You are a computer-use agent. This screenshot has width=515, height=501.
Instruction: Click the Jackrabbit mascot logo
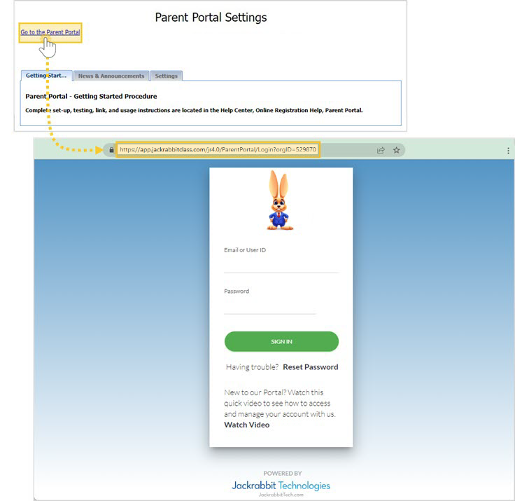279,200
